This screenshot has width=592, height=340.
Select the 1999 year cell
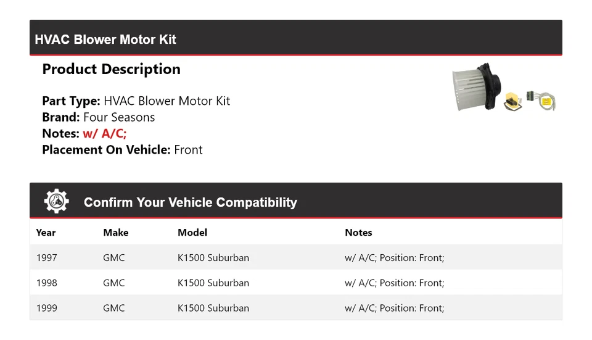(x=46, y=308)
